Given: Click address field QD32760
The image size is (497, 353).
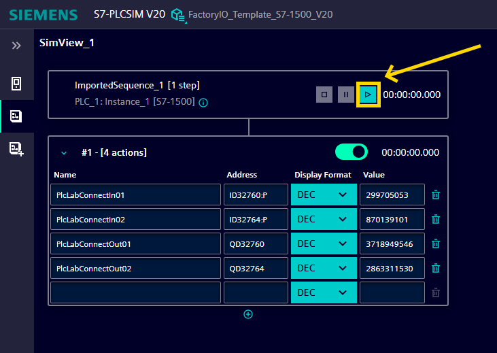Looking at the screenshot, I should [256, 243].
